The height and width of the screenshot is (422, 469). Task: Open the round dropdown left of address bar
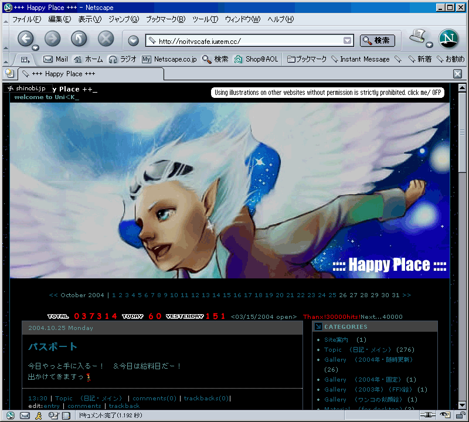(x=134, y=40)
